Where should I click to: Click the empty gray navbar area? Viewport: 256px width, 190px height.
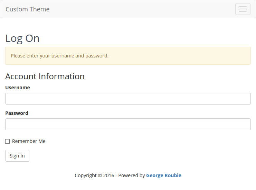coord(142,9)
